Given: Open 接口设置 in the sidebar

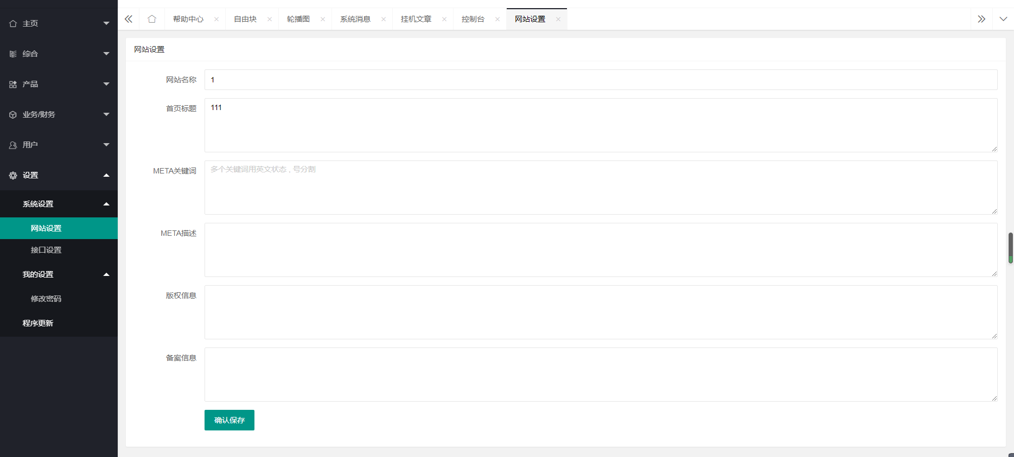Looking at the screenshot, I should pos(46,250).
